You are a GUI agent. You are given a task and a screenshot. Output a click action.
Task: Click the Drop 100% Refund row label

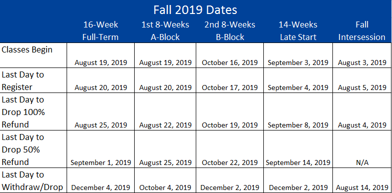coord(23,112)
